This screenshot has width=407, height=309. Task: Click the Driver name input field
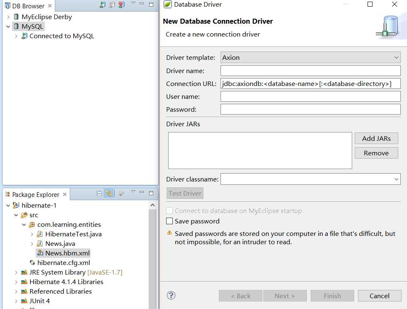(311, 71)
